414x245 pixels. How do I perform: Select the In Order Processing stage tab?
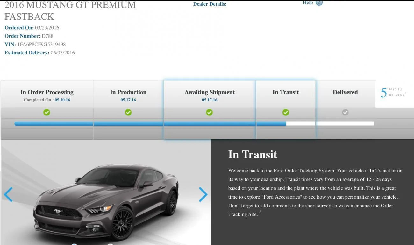click(x=47, y=110)
